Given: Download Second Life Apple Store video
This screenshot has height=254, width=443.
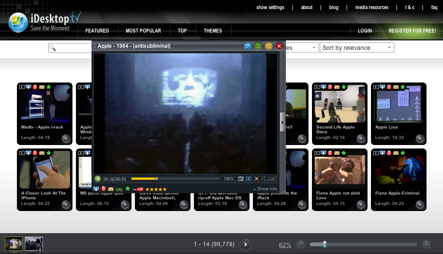Looking at the screenshot, I should pos(324,87).
